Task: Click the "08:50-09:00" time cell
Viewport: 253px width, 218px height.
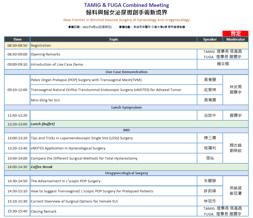Action: pos(17,54)
